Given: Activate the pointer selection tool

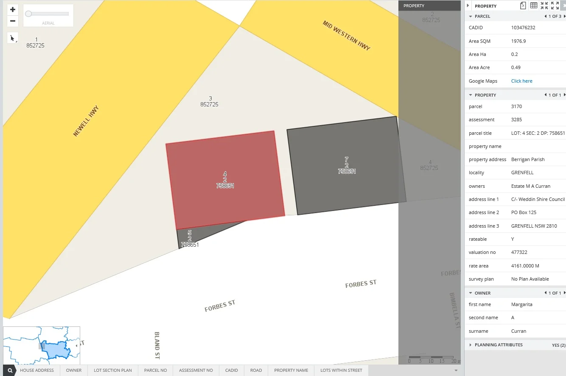Looking at the screenshot, I should tap(12, 38).
